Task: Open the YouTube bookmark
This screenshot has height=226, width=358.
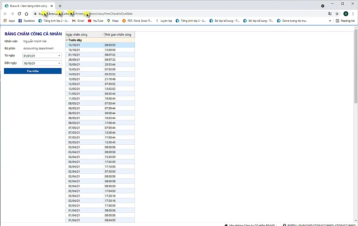Action: tap(96, 21)
